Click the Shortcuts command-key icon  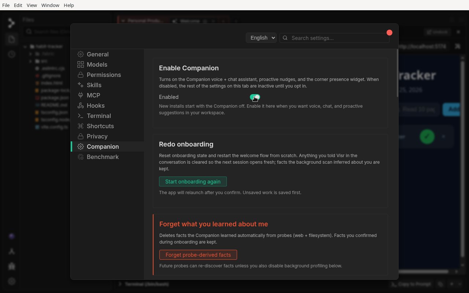click(81, 126)
